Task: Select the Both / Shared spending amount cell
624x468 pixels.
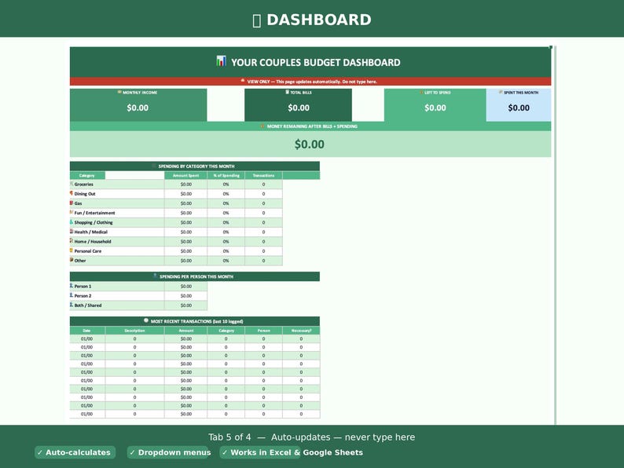Action: coord(185,305)
